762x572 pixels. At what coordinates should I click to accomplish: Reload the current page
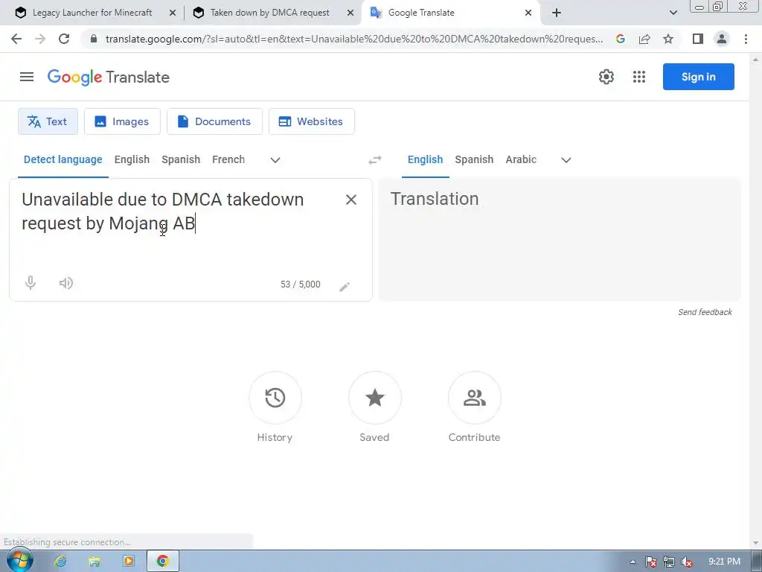point(64,39)
